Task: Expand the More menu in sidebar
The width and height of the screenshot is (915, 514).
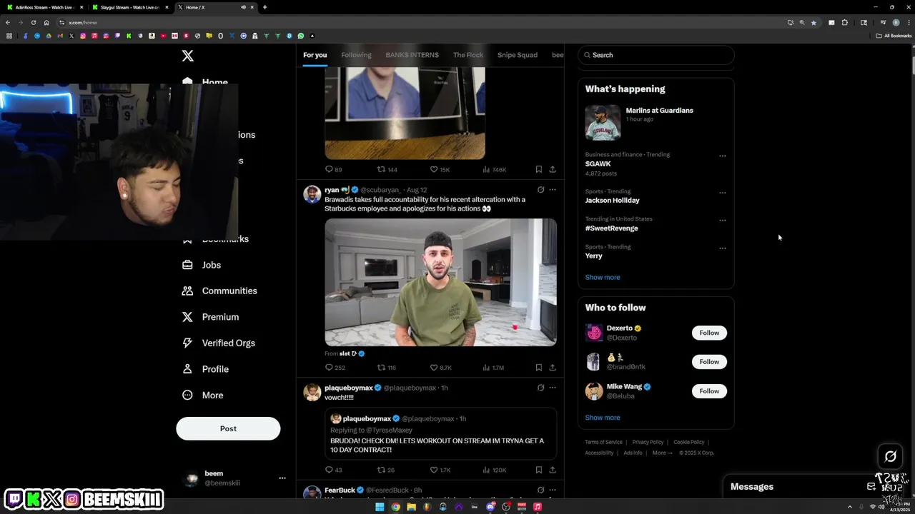Action: (x=202, y=395)
